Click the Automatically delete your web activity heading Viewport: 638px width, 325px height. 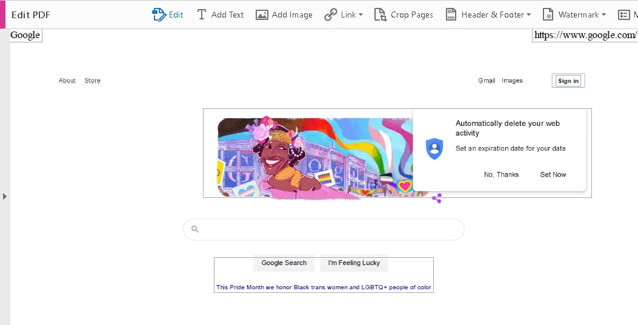[507, 128]
